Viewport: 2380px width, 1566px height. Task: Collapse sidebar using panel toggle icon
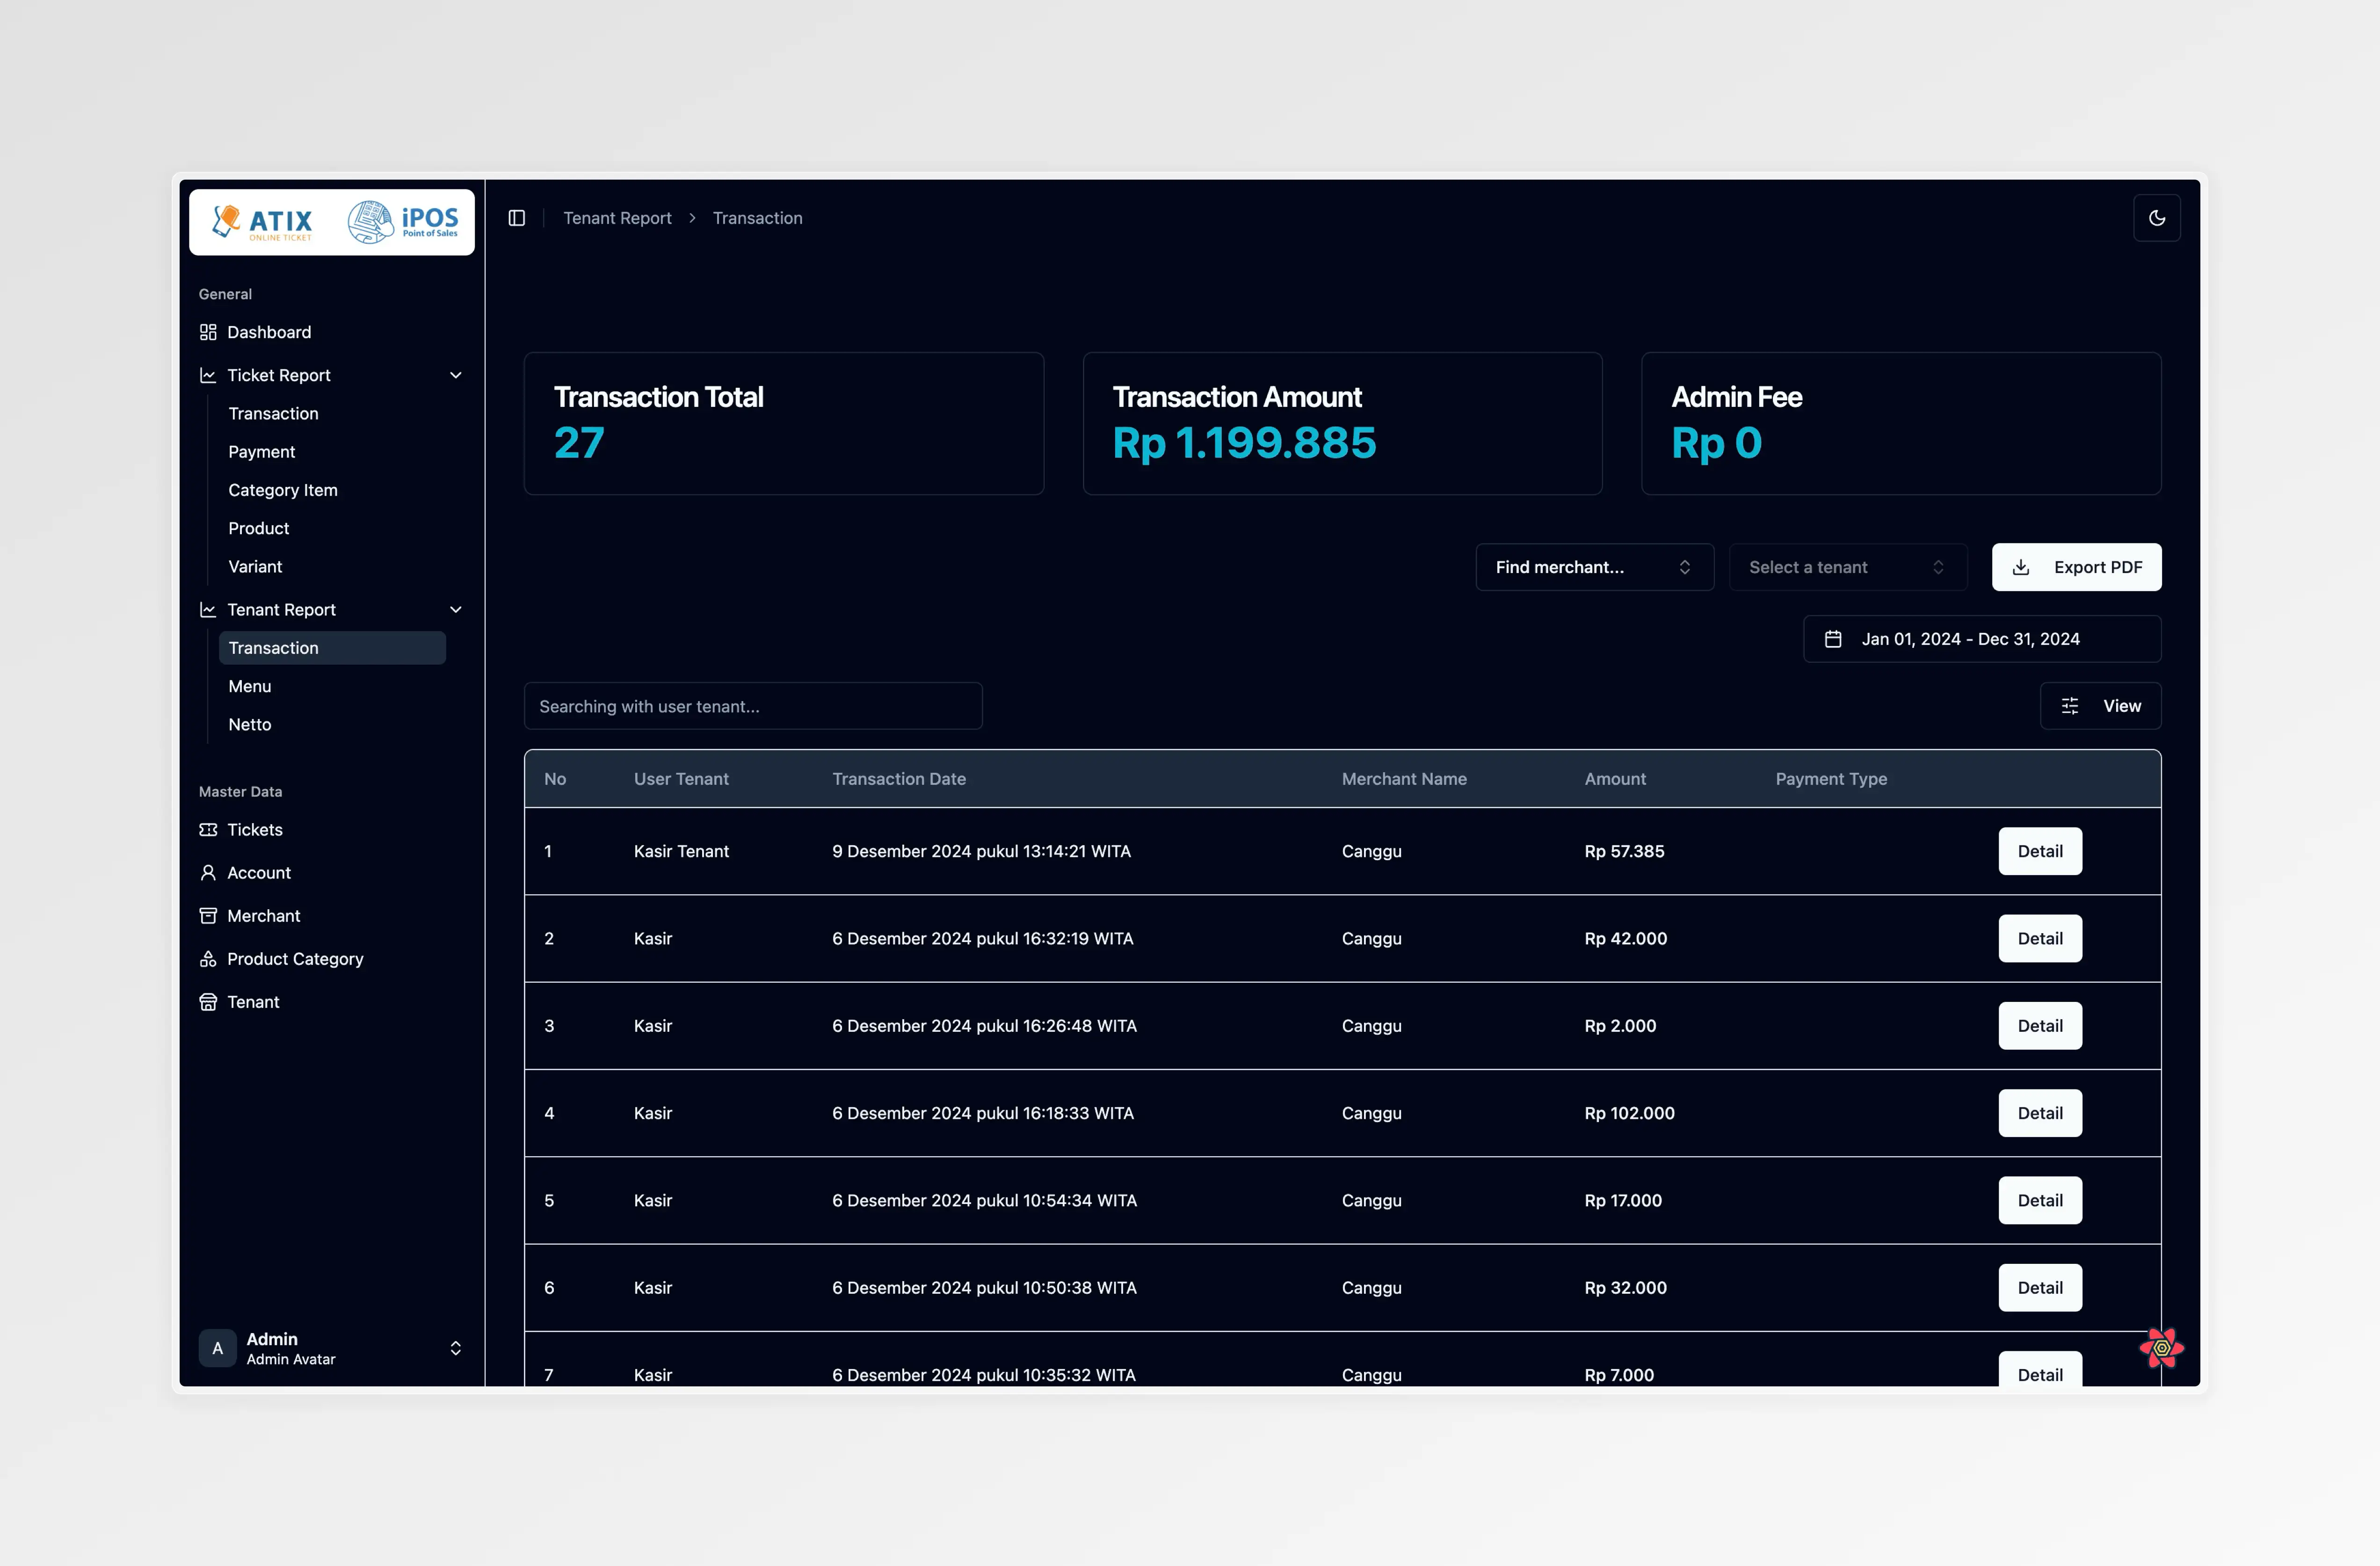point(516,218)
